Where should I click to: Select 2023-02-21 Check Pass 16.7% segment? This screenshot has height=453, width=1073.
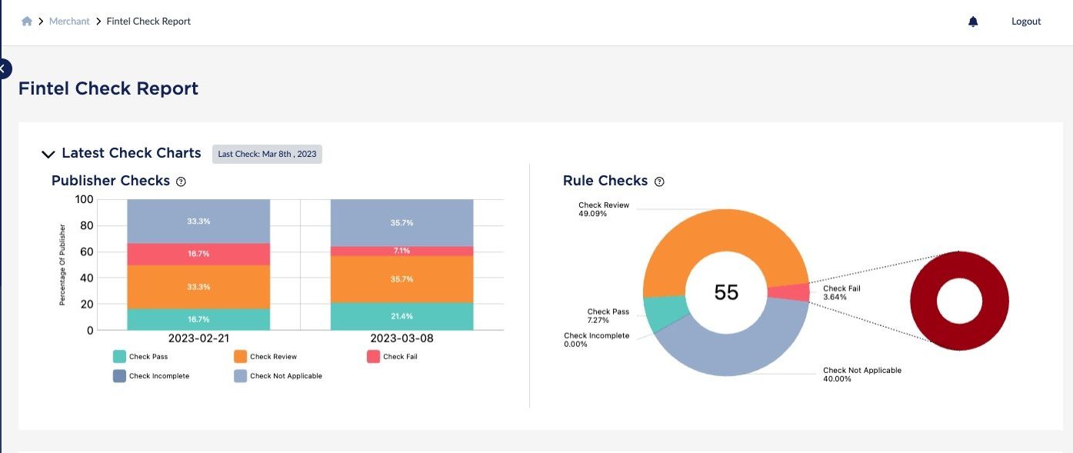[x=198, y=319]
